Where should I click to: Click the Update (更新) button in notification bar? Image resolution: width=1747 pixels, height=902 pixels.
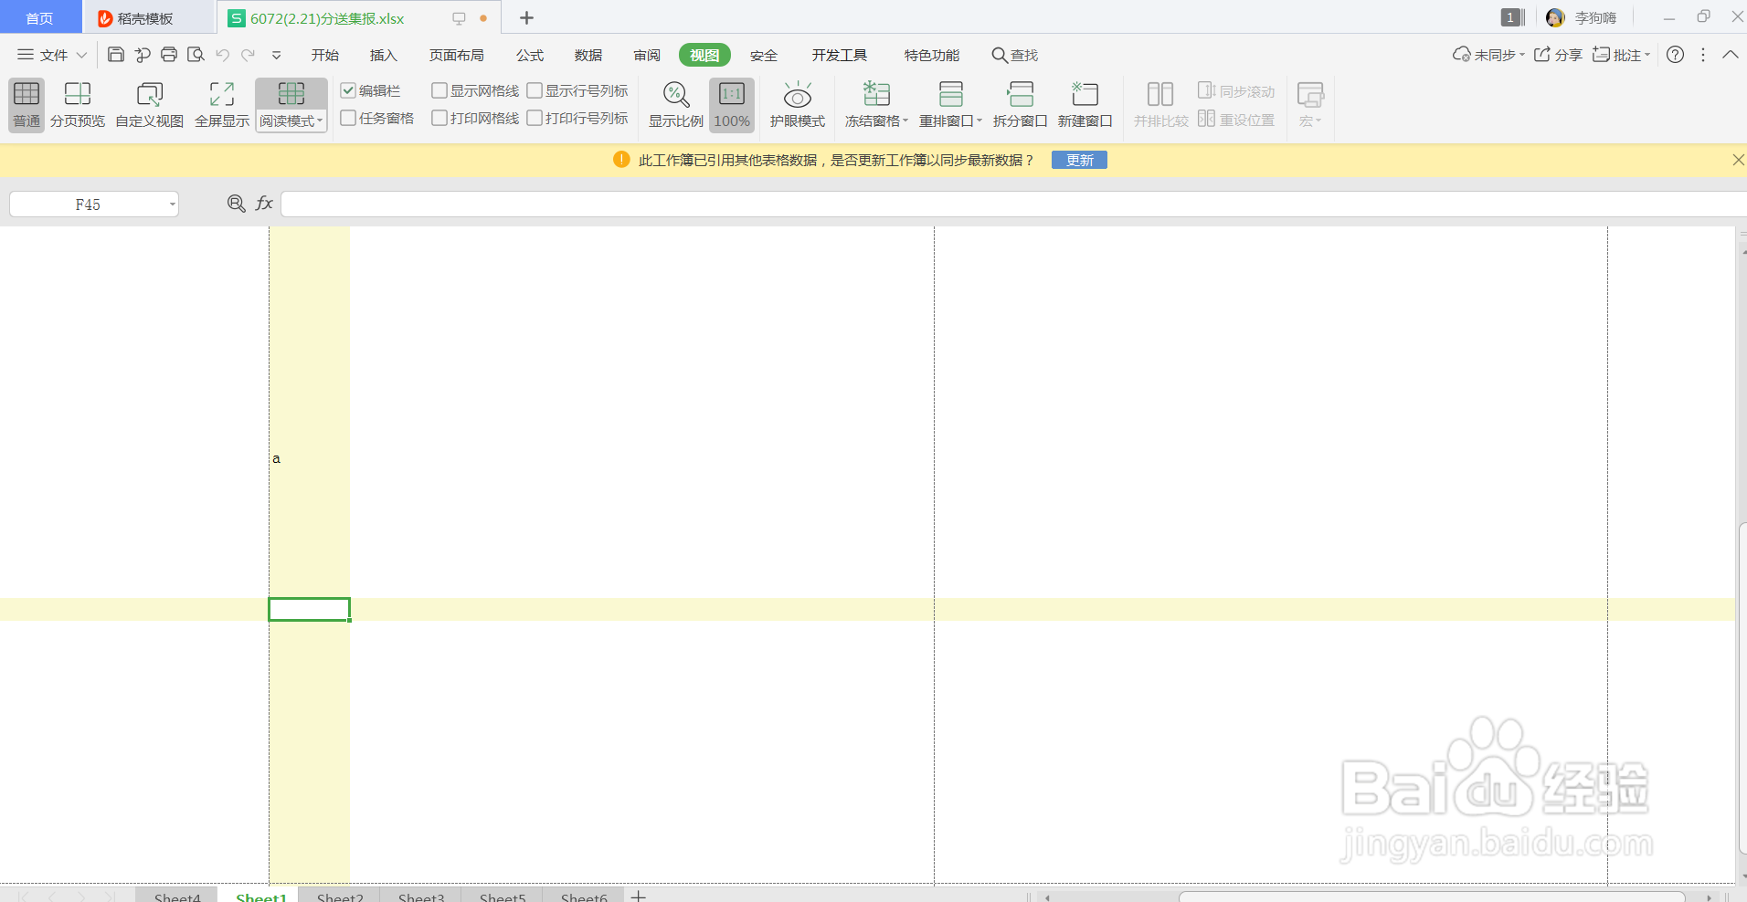point(1079,160)
